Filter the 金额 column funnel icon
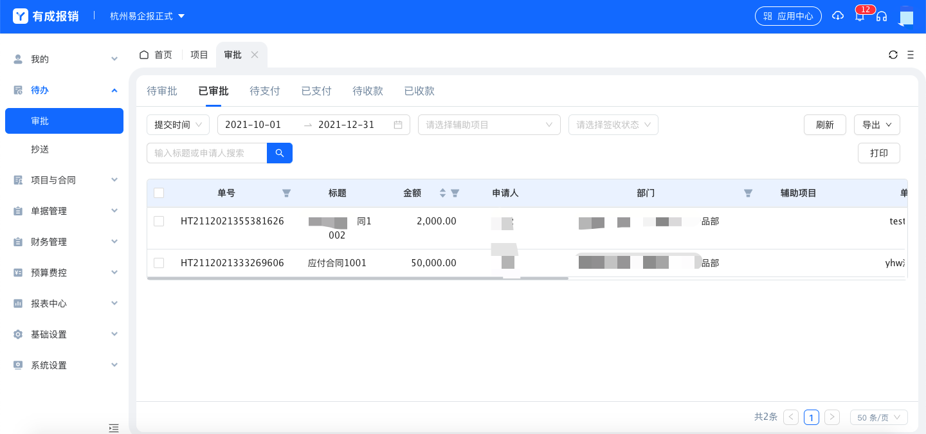Viewport: 926px width, 434px height. (455, 193)
